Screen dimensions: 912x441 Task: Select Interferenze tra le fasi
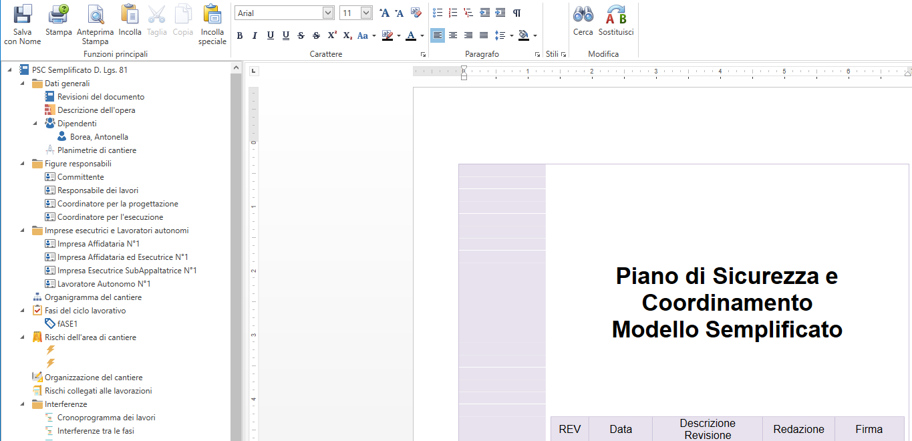tap(96, 431)
